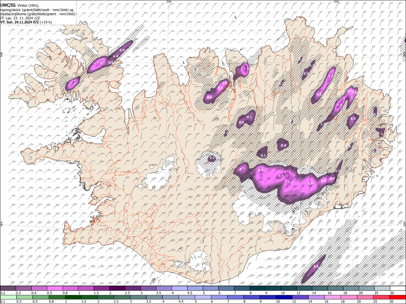The image size is (406, 304).
Task: Select the crimson 25 rain legend swatch
Action: (x=381, y=297)
